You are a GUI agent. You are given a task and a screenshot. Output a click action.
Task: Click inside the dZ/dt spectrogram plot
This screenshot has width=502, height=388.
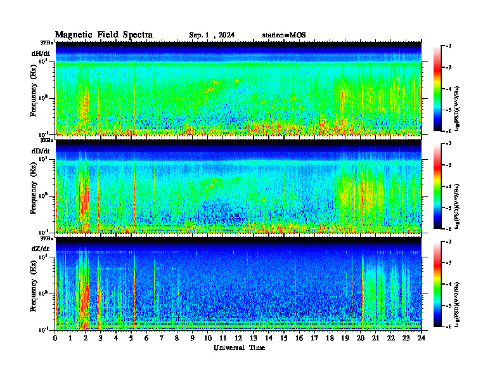click(x=238, y=284)
